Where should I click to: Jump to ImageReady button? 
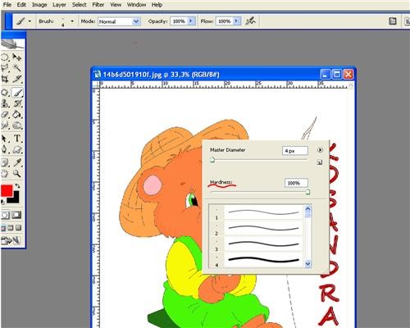click(11, 240)
